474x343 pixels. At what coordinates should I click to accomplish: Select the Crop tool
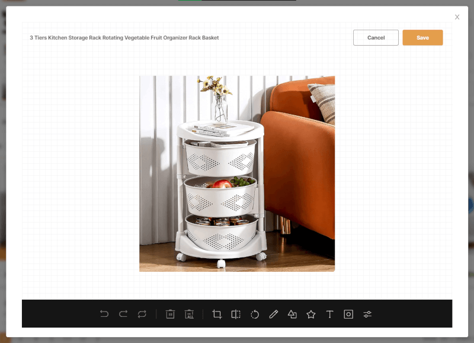217,314
